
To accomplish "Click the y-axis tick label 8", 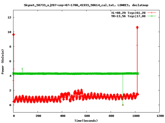I will point(10,47).
